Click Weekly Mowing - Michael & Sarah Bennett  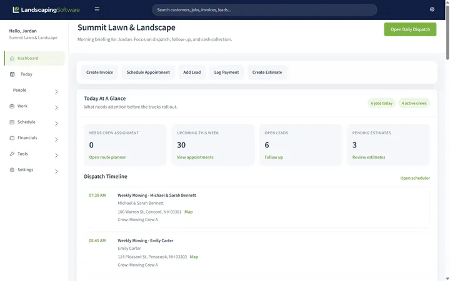click(157, 195)
